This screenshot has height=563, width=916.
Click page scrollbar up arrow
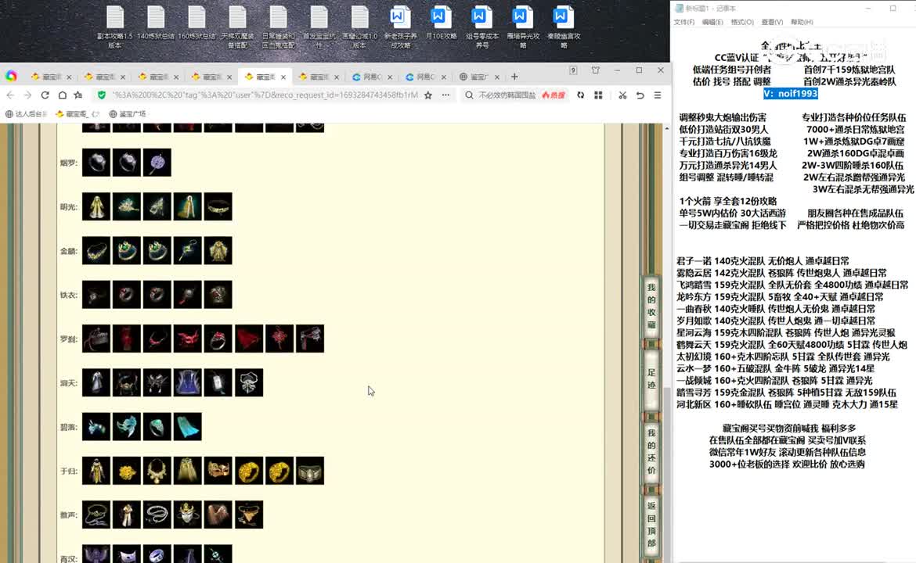click(666, 127)
